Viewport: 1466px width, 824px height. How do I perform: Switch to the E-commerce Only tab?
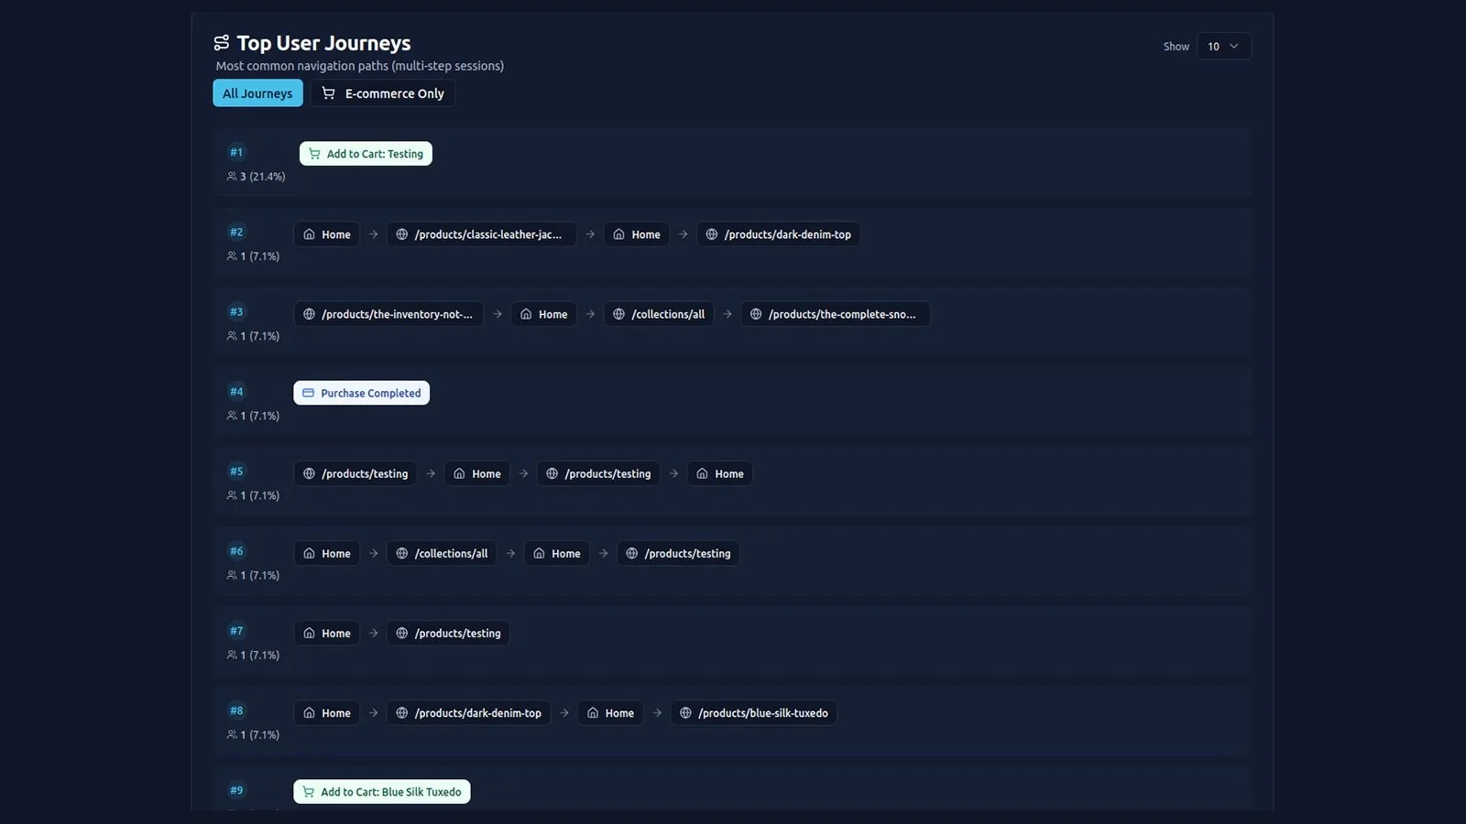[382, 93]
